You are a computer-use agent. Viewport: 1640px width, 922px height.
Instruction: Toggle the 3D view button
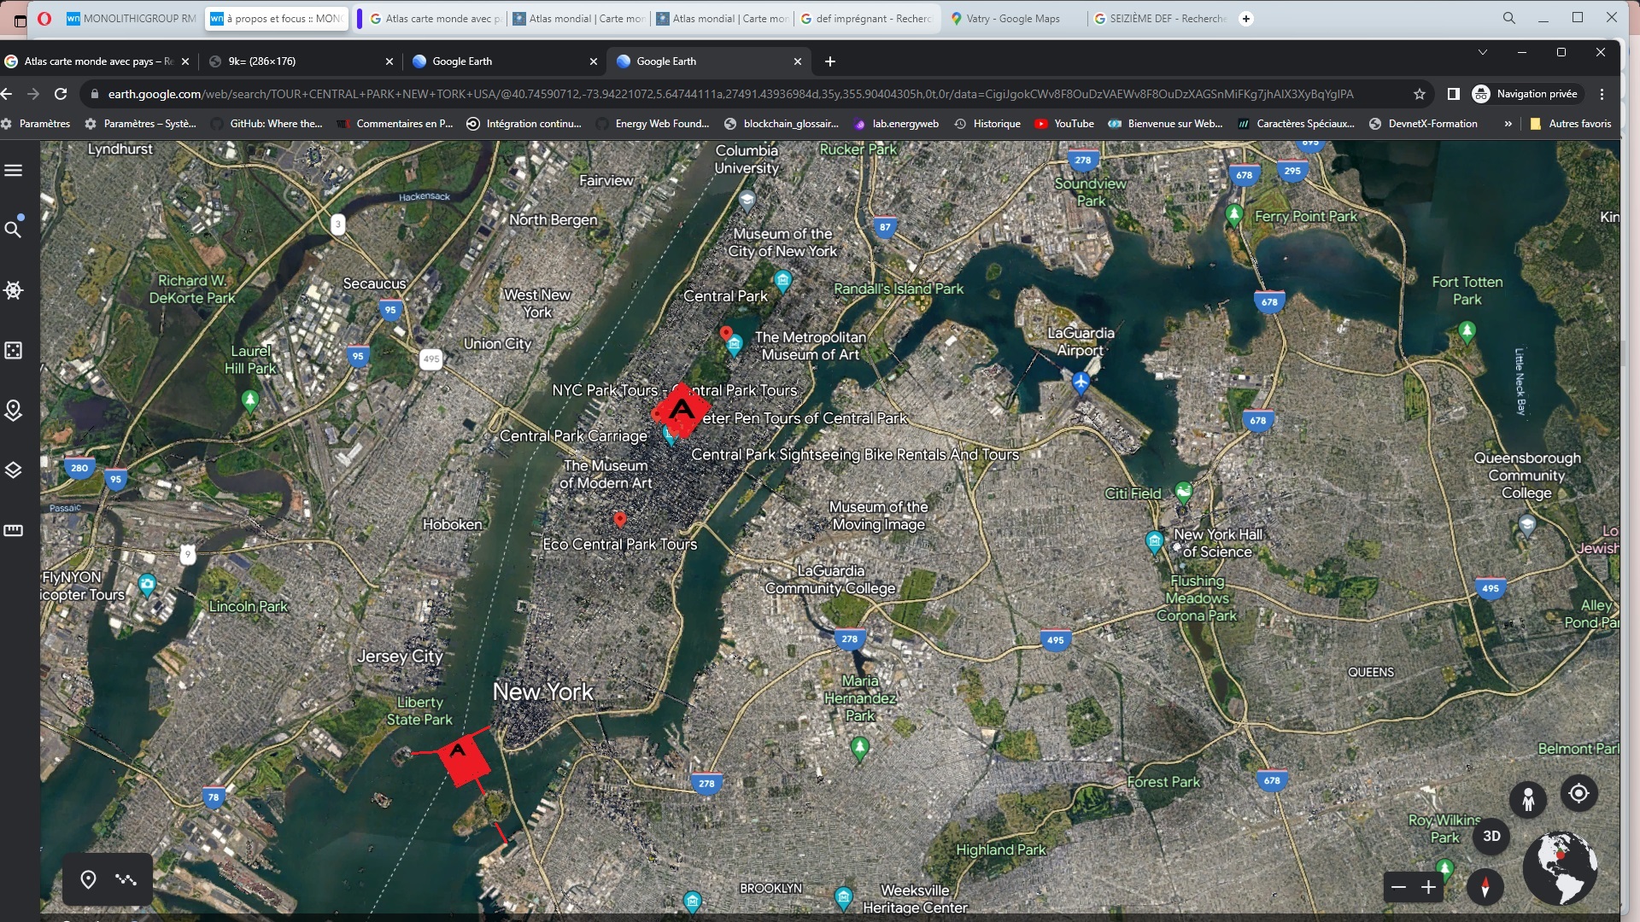click(1491, 837)
